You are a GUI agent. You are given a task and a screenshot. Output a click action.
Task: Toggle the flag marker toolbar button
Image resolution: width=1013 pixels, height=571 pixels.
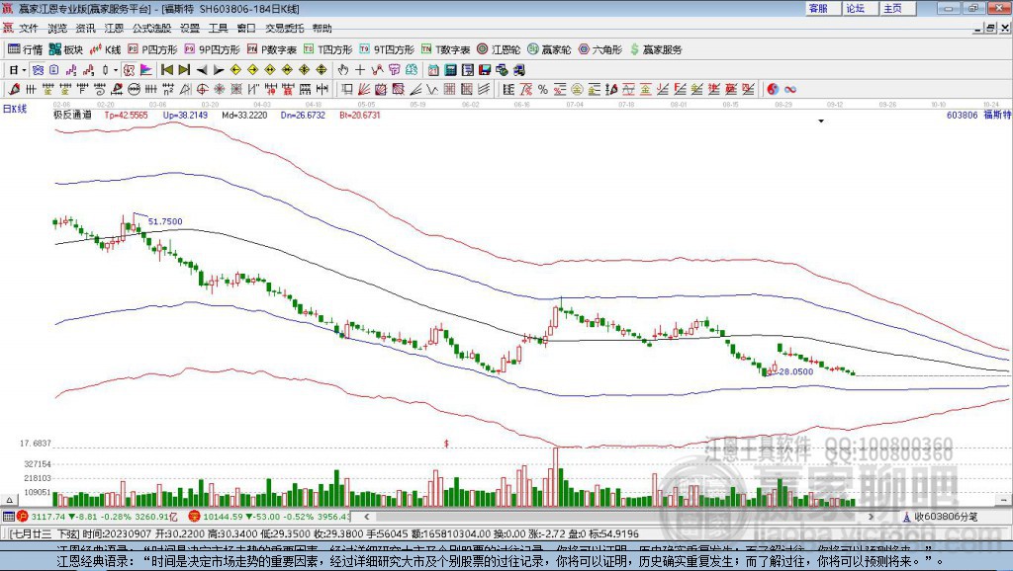[x=146, y=70]
